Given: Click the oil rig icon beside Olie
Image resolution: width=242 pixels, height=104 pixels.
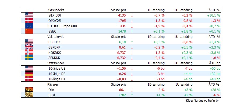Looking at the screenshot, I should click(x=29, y=89).
